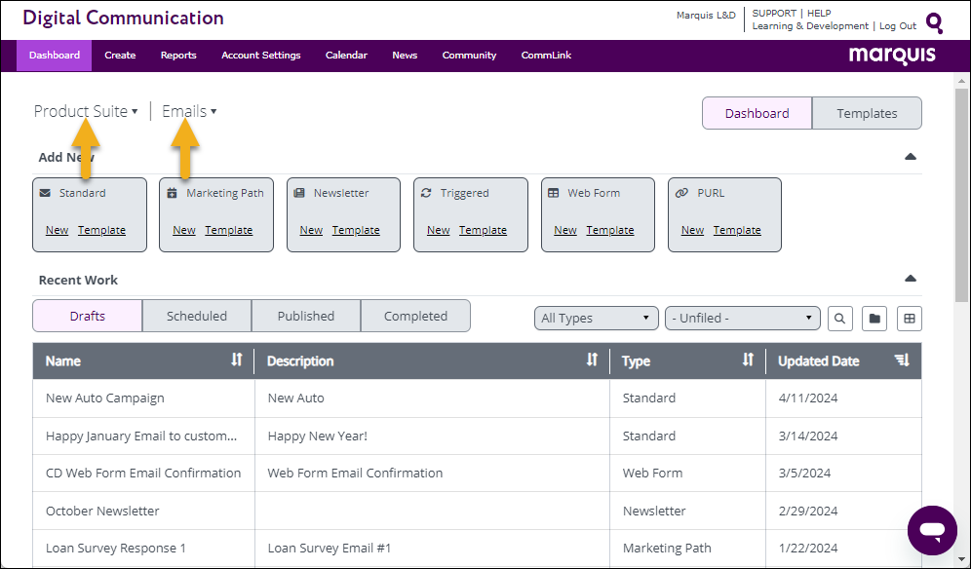Viewport: 971px width, 569px height.
Task: Open the Account Settings menu
Action: (260, 56)
